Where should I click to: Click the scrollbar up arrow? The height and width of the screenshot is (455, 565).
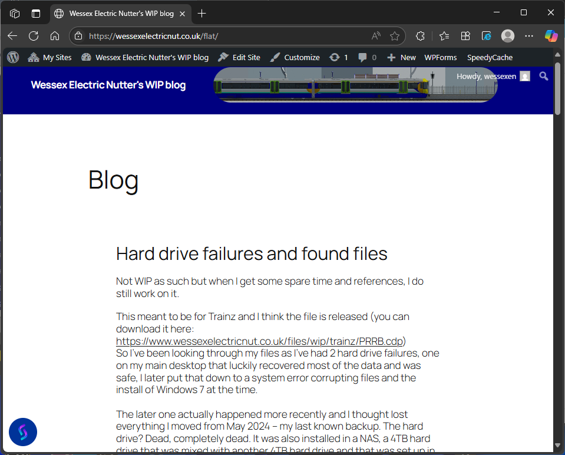point(557,55)
